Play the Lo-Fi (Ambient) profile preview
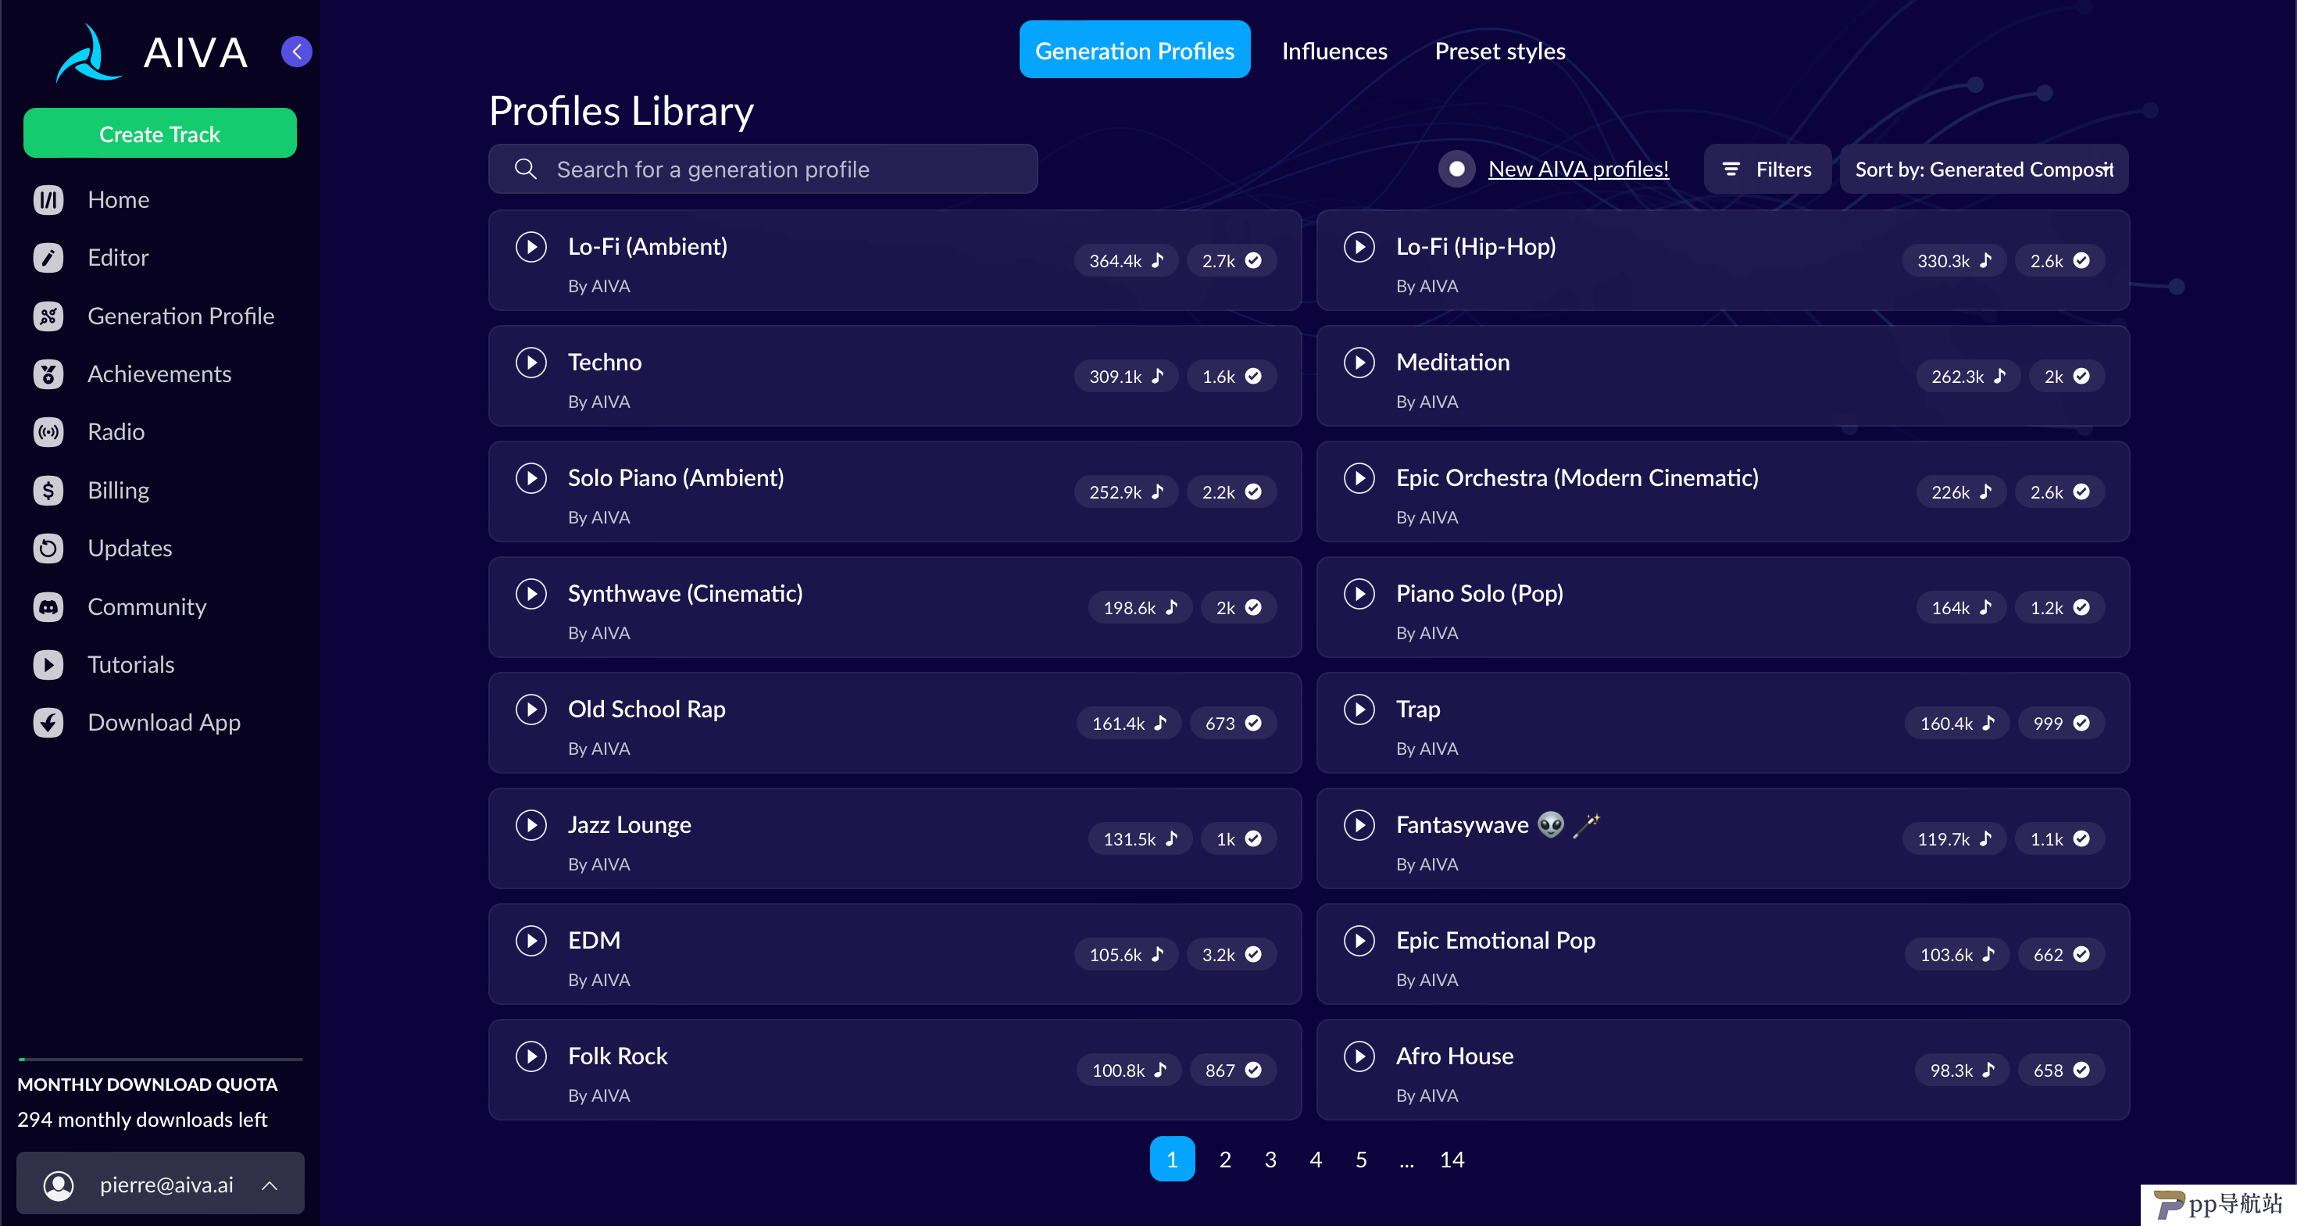 531,246
